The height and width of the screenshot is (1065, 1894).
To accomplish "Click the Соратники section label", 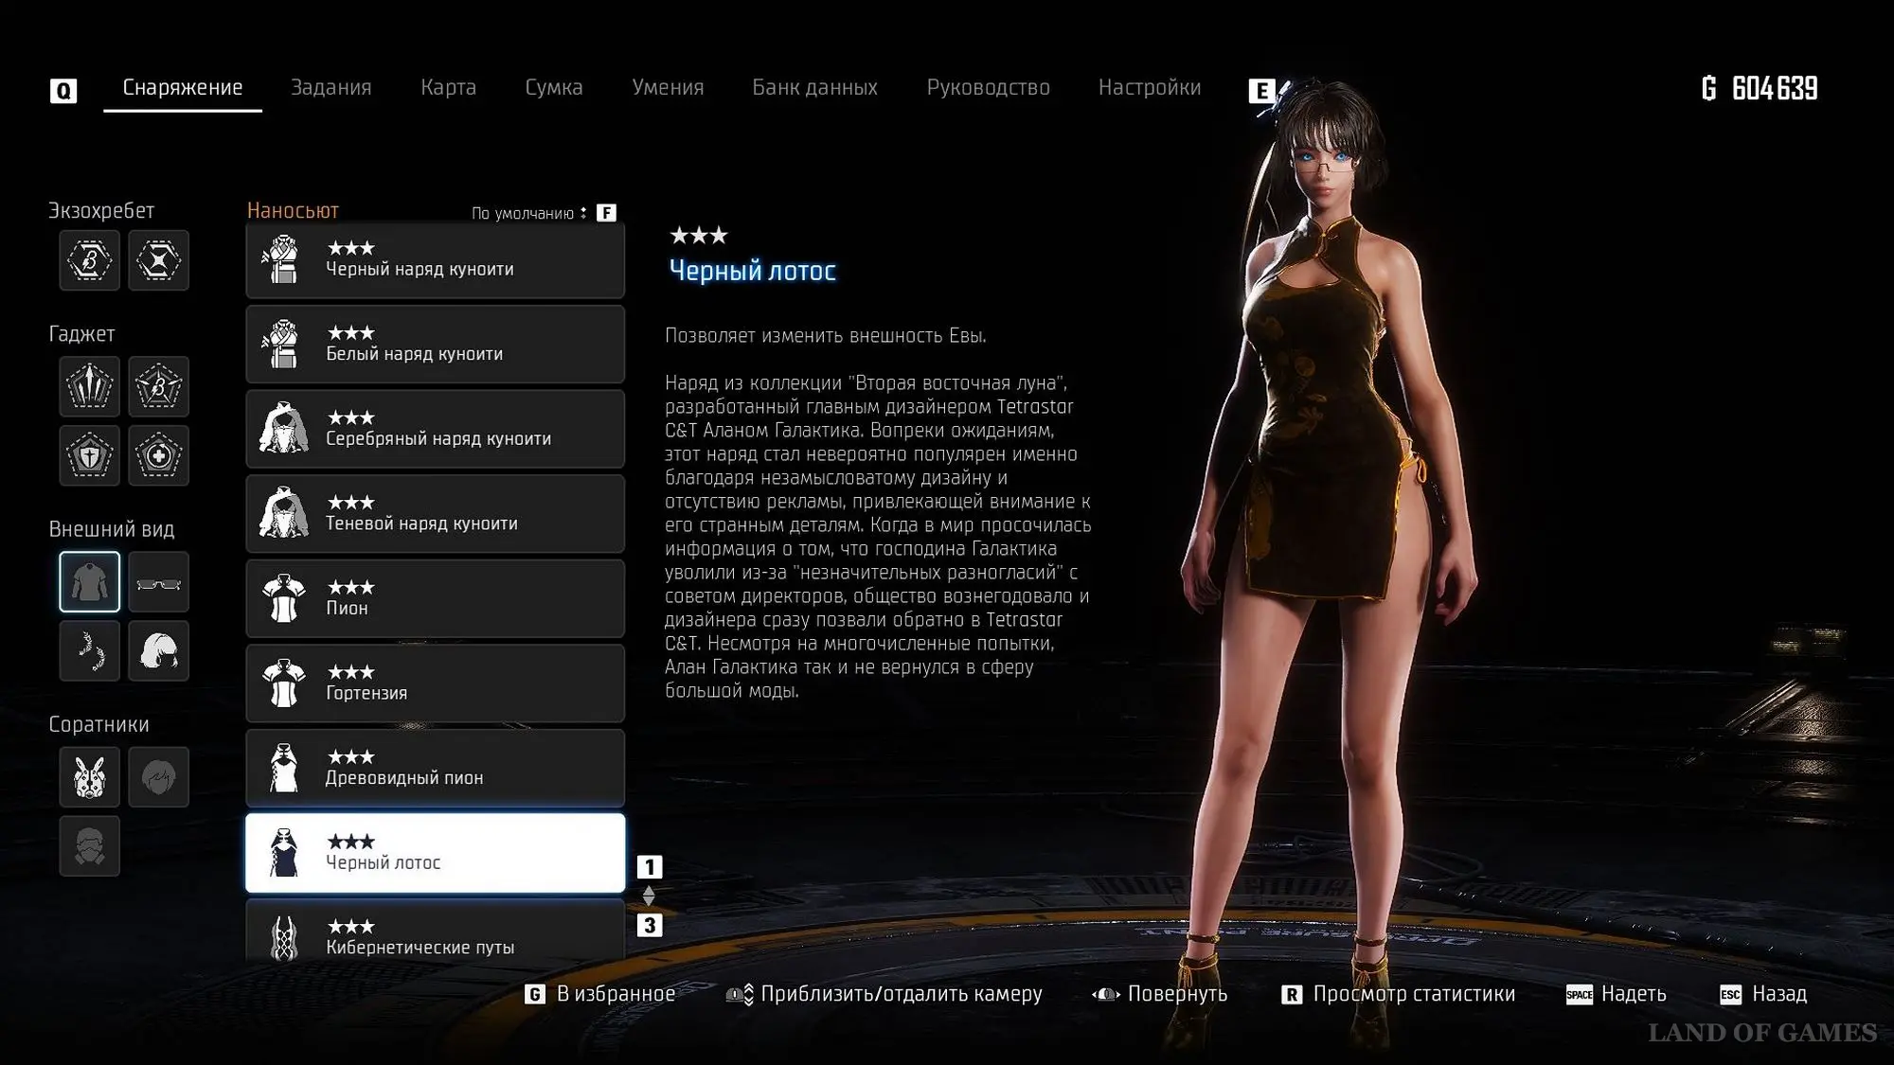I will tap(98, 724).
